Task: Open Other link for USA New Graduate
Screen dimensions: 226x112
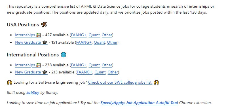Action: click(x=112, y=42)
